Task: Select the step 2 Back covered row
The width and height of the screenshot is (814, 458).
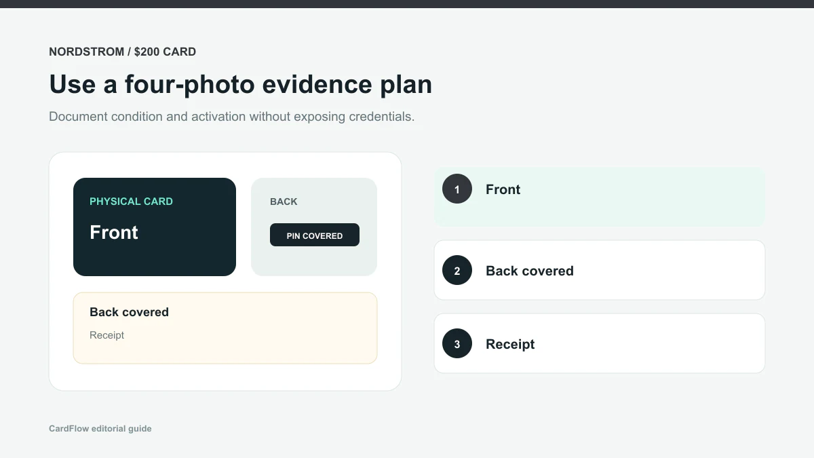Action: point(600,270)
